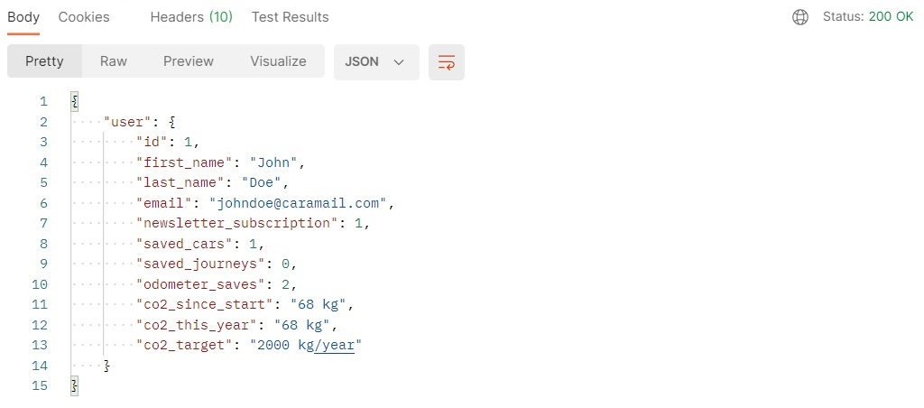Click the johndoe@caramail.com email value
The width and height of the screenshot is (924, 408).
pos(298,203)
